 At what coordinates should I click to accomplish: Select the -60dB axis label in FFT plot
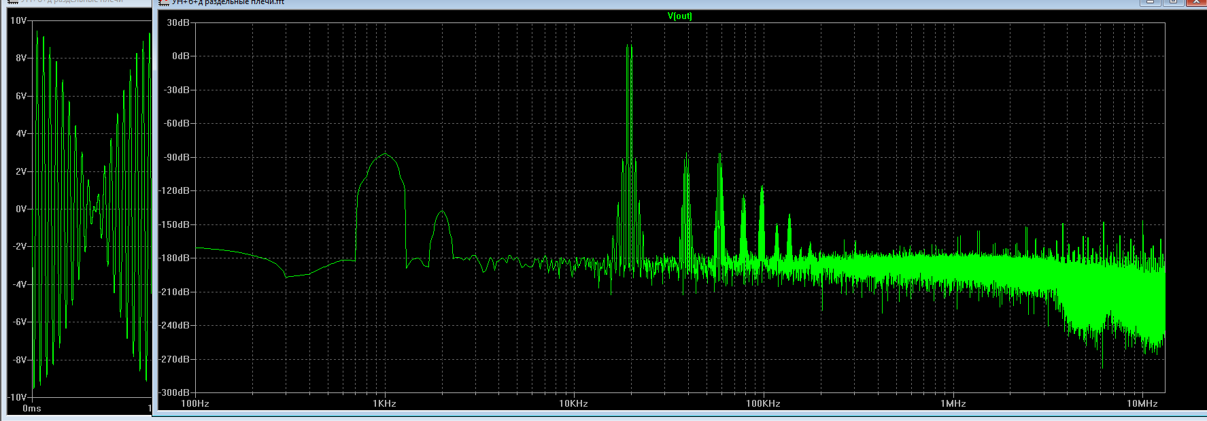coord(177,123)
